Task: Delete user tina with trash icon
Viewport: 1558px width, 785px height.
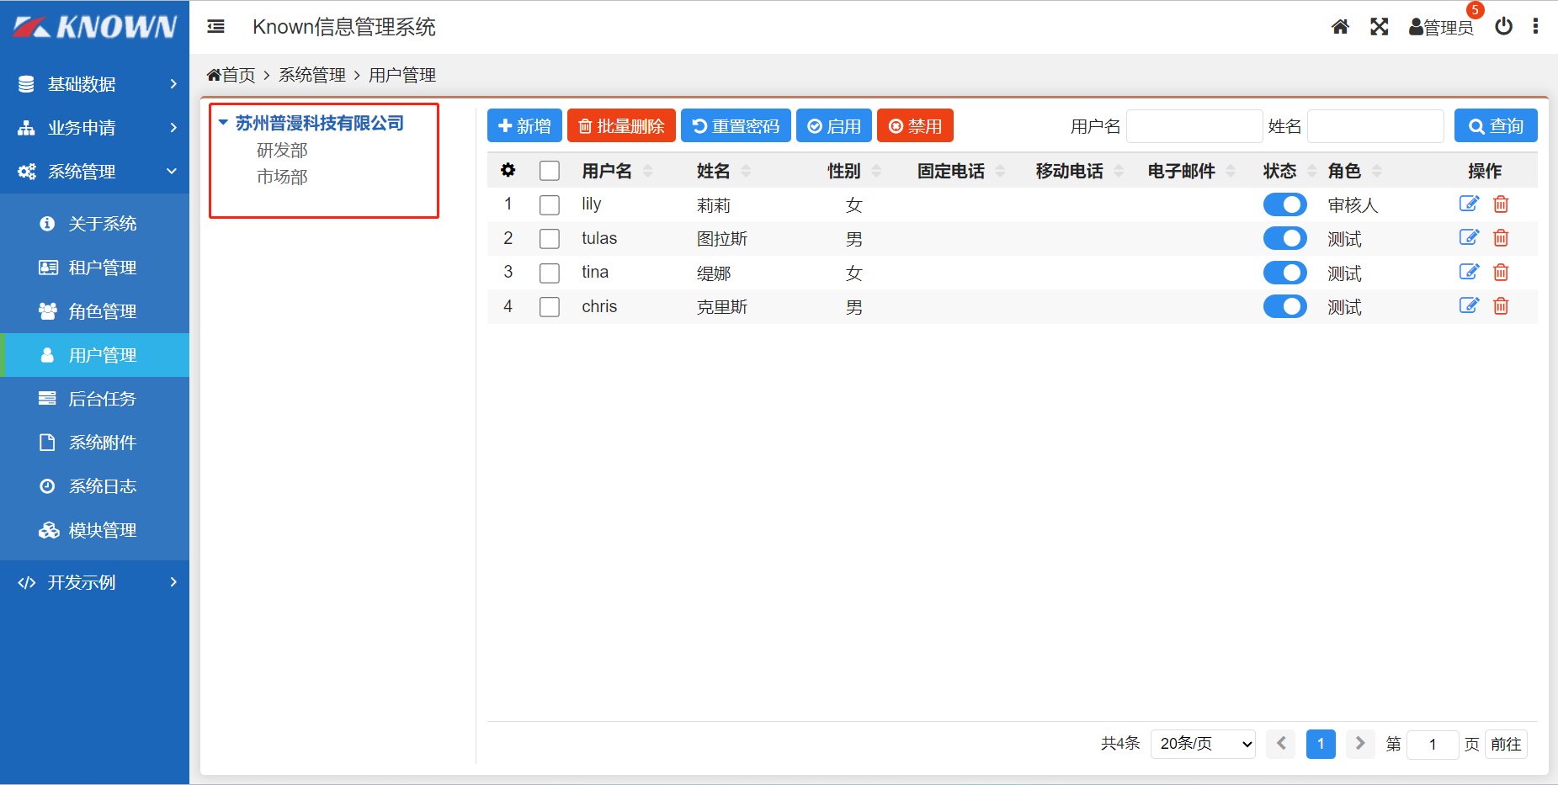Action: pos(1501,272)
